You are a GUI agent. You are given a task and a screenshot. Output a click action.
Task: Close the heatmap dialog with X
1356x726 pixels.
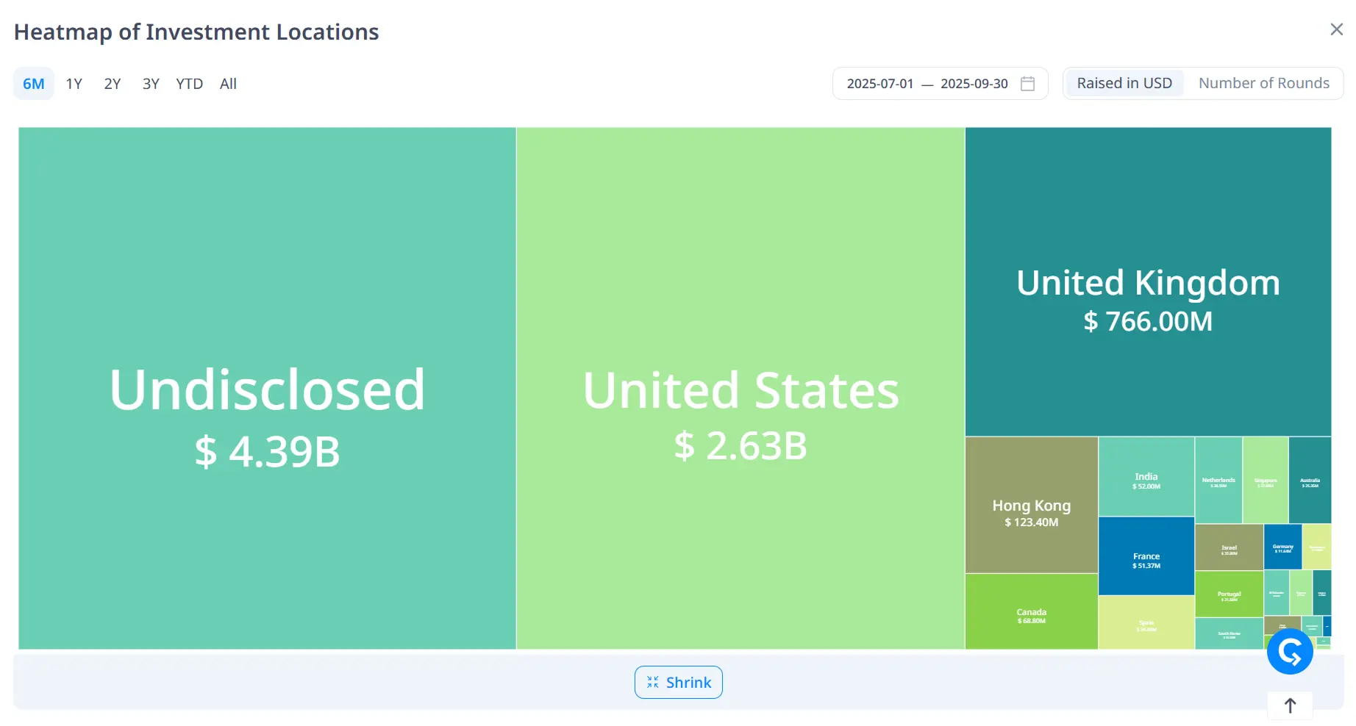click(1336, 29)
